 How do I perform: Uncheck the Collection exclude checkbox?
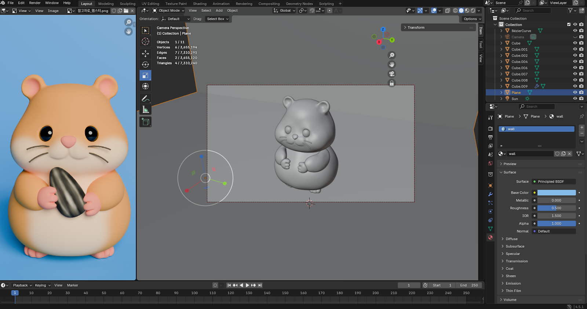(569, 25)
